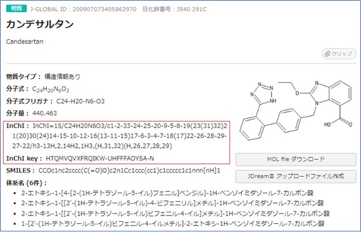Click the 体系名 (6件) label
This screenshot has width=361, height=232.
[x=27, y=183]
